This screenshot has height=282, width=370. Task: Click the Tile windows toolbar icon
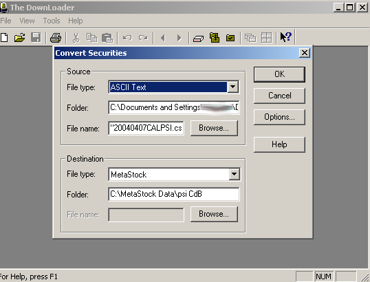click(267, 38)
